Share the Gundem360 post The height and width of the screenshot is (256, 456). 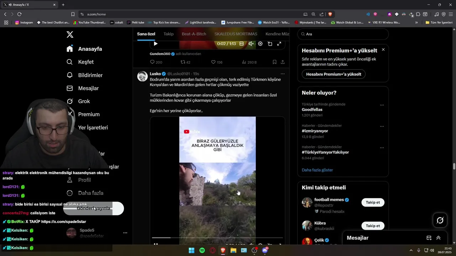coord(283,62)
